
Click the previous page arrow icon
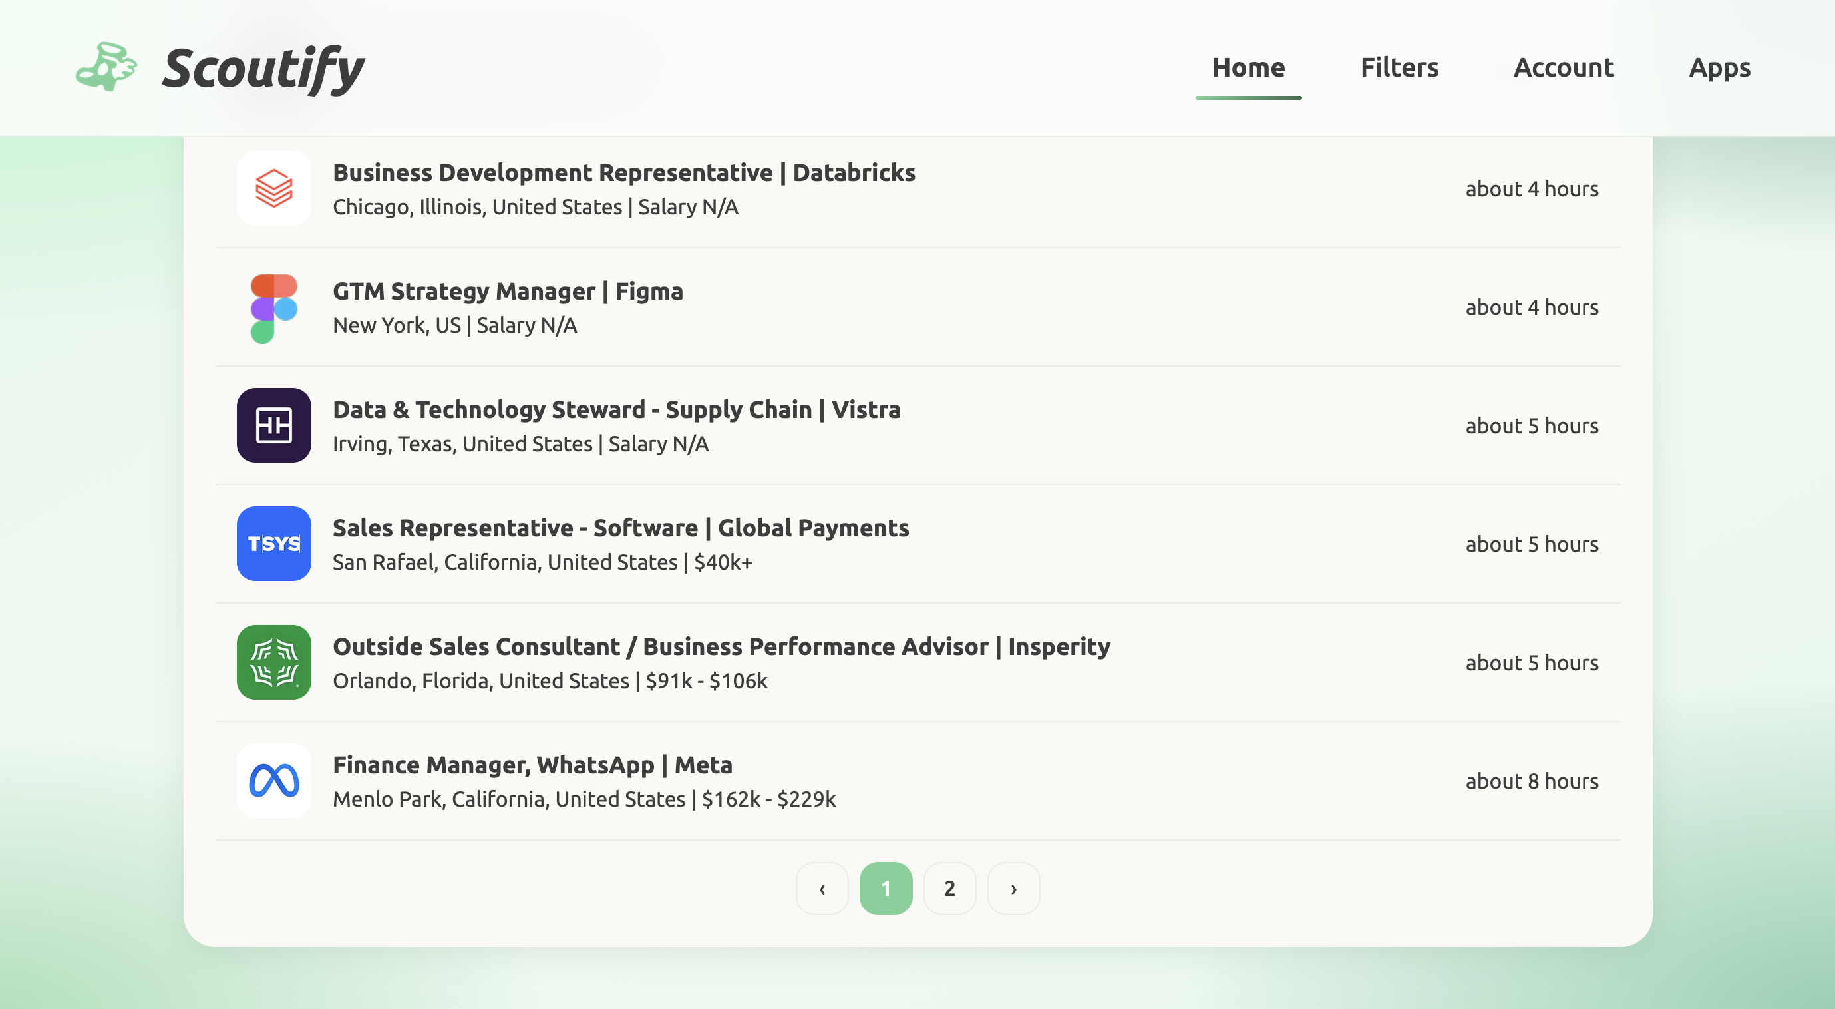tap(822, 888)
